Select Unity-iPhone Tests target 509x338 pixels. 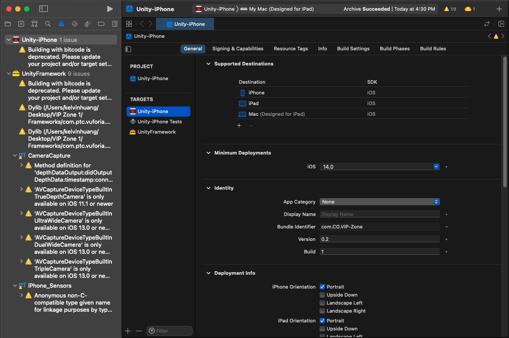[x=160, y=122]
